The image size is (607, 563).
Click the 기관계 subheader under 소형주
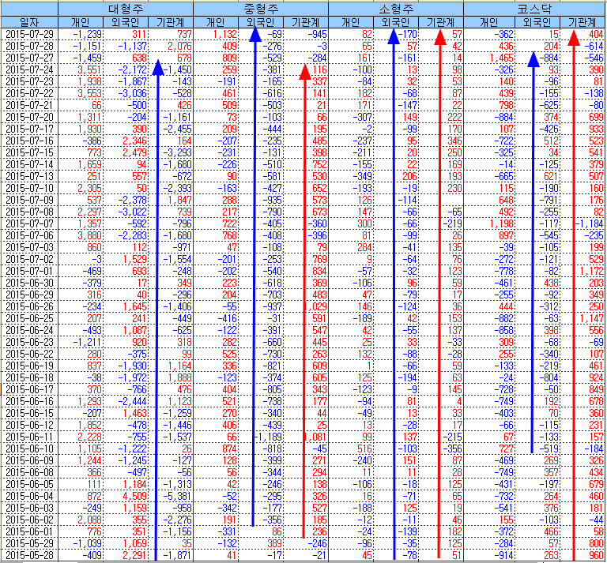[440, 22]
